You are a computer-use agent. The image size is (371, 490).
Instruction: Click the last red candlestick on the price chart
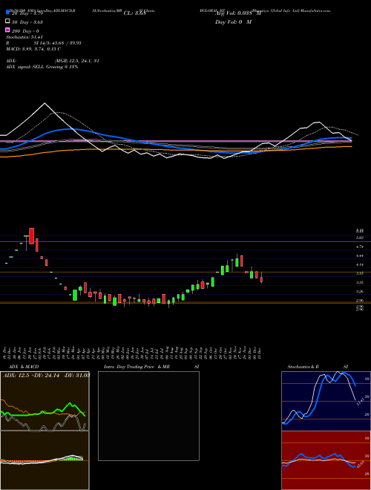(x=261, y=279)
